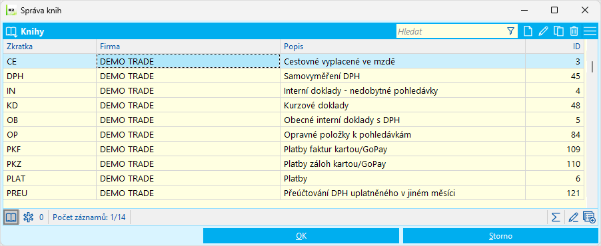Click the sigma sum icon
Viewport: 601px width, 246px height.
[556, 217]
